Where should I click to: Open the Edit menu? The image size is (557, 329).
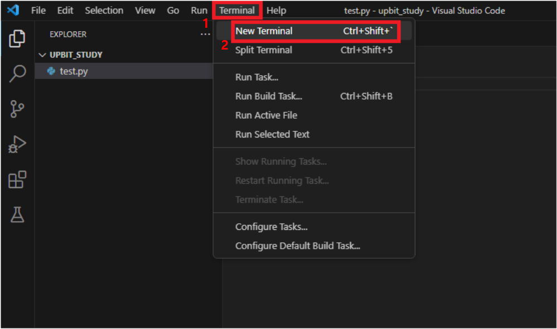click(x=65, y=11)
